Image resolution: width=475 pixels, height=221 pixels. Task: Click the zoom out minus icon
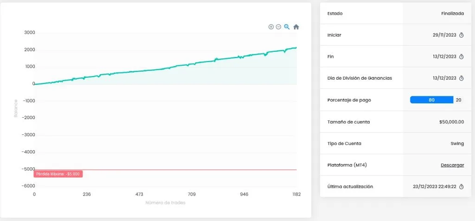[x=279, y=27]
